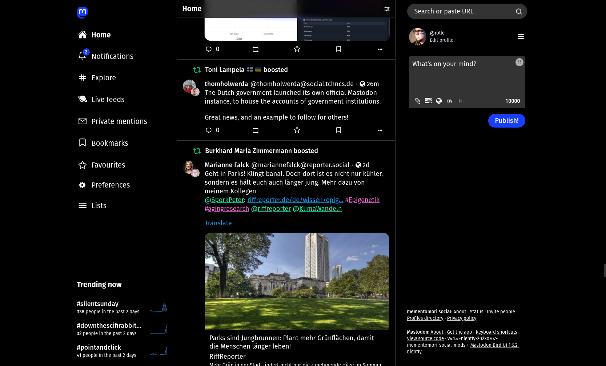Favourite the topmost chart post

[297, 49]
